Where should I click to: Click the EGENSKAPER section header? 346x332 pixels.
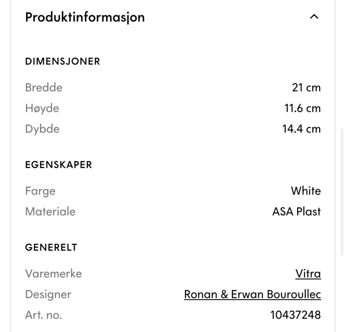coord(58,165)
